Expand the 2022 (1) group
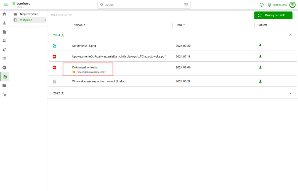Screen dimensions: 298x191 coord(290,93)
